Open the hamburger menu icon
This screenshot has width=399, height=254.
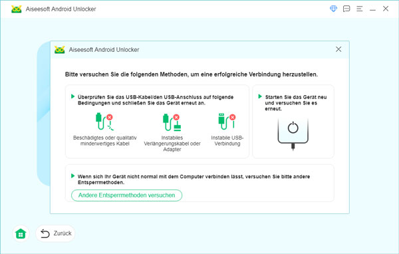click(360, 9)
